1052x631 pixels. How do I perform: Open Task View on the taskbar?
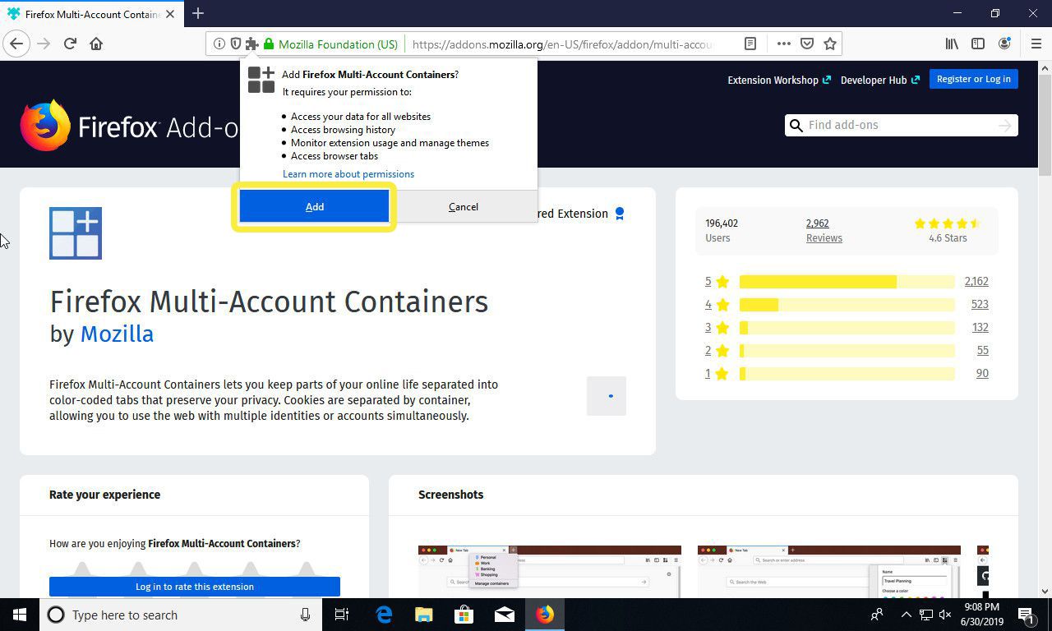342,615
